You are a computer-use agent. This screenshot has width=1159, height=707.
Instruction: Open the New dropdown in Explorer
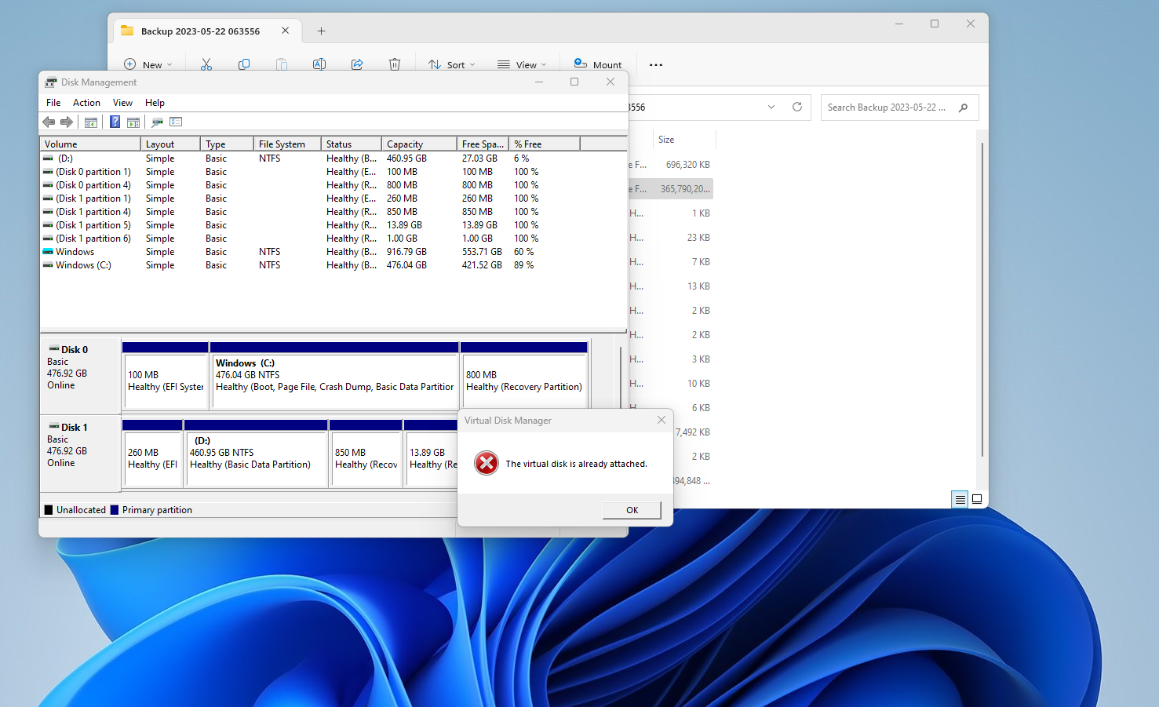click(x=148, y=64)
